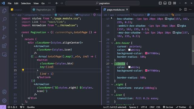
Task: Open the View menu
Action: 36,3
